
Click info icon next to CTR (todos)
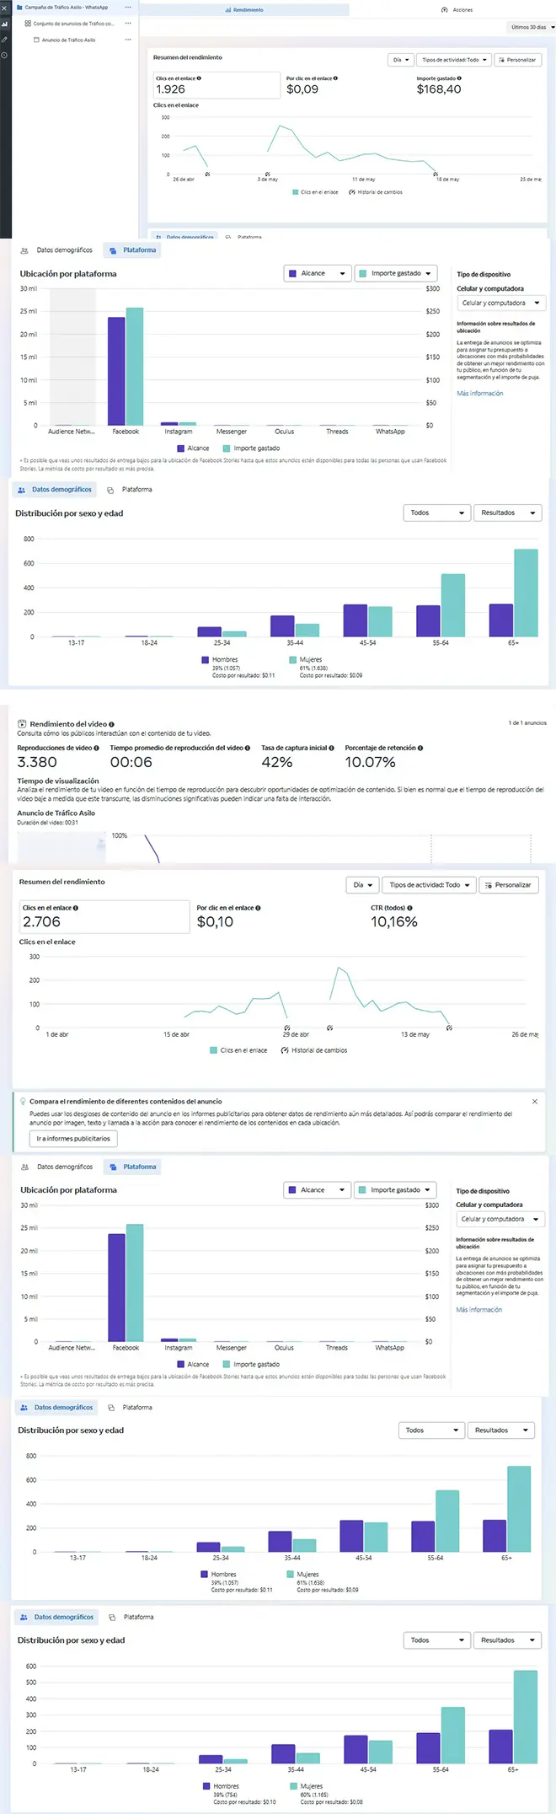point(410,908)
